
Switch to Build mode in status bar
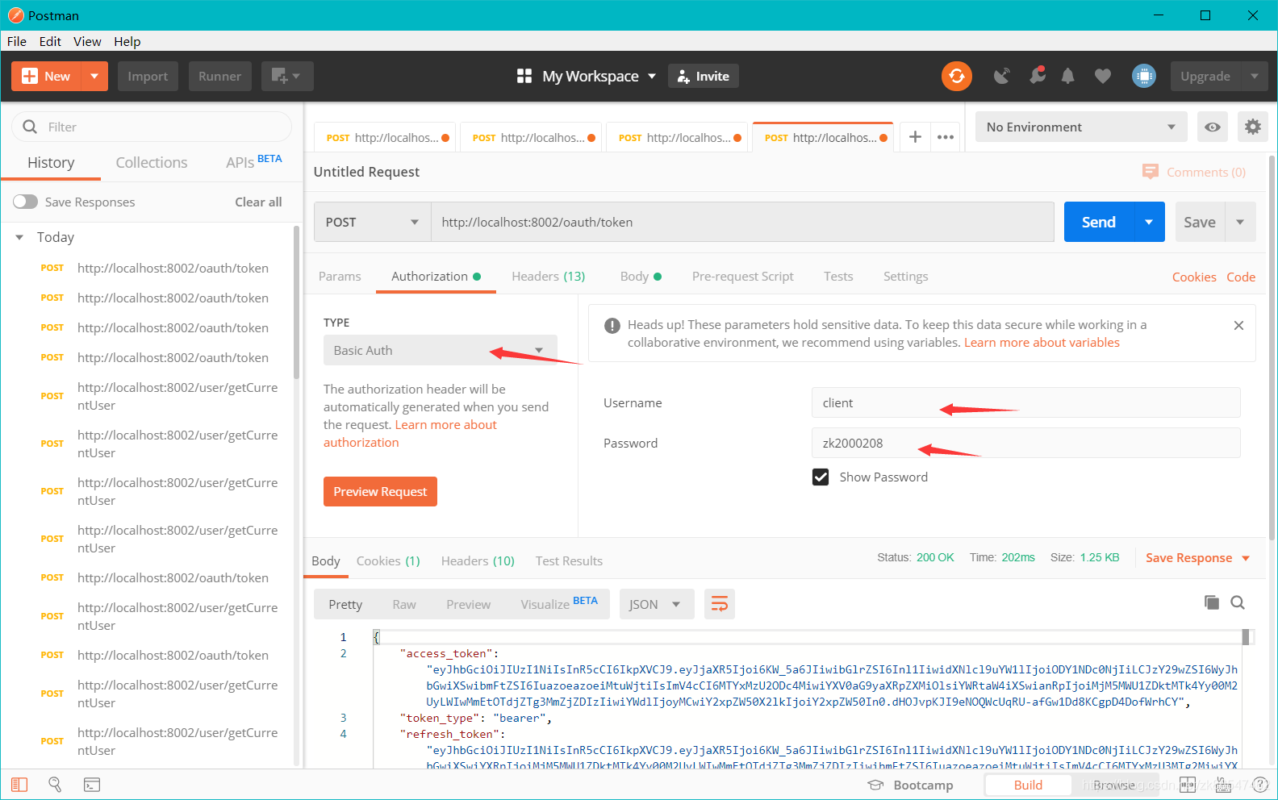[1028, 785]
